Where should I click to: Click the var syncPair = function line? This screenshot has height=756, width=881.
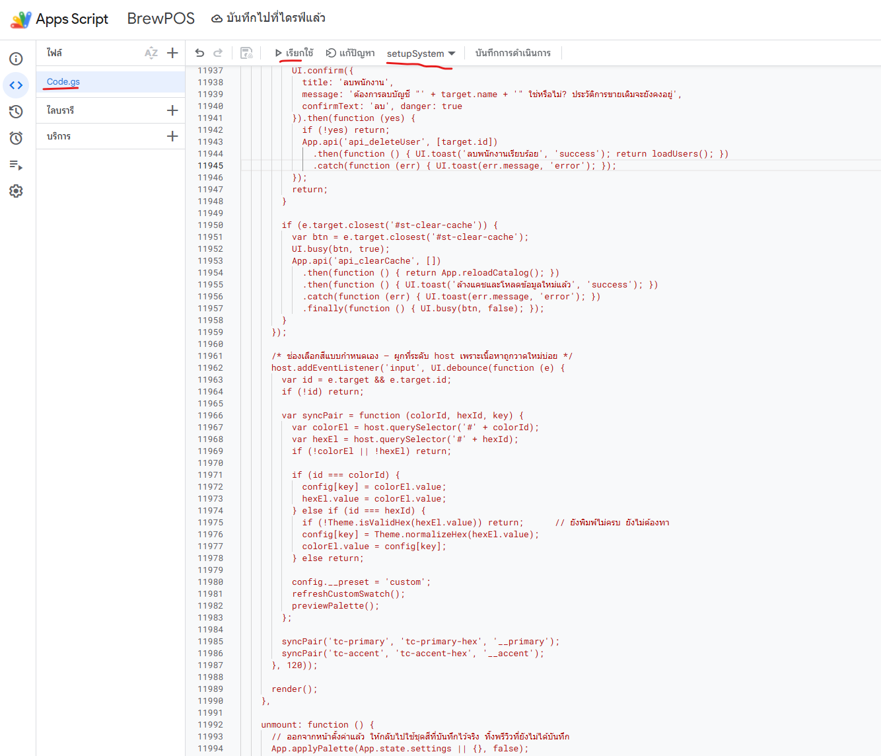pyautogui.click(x=402, y=416)
